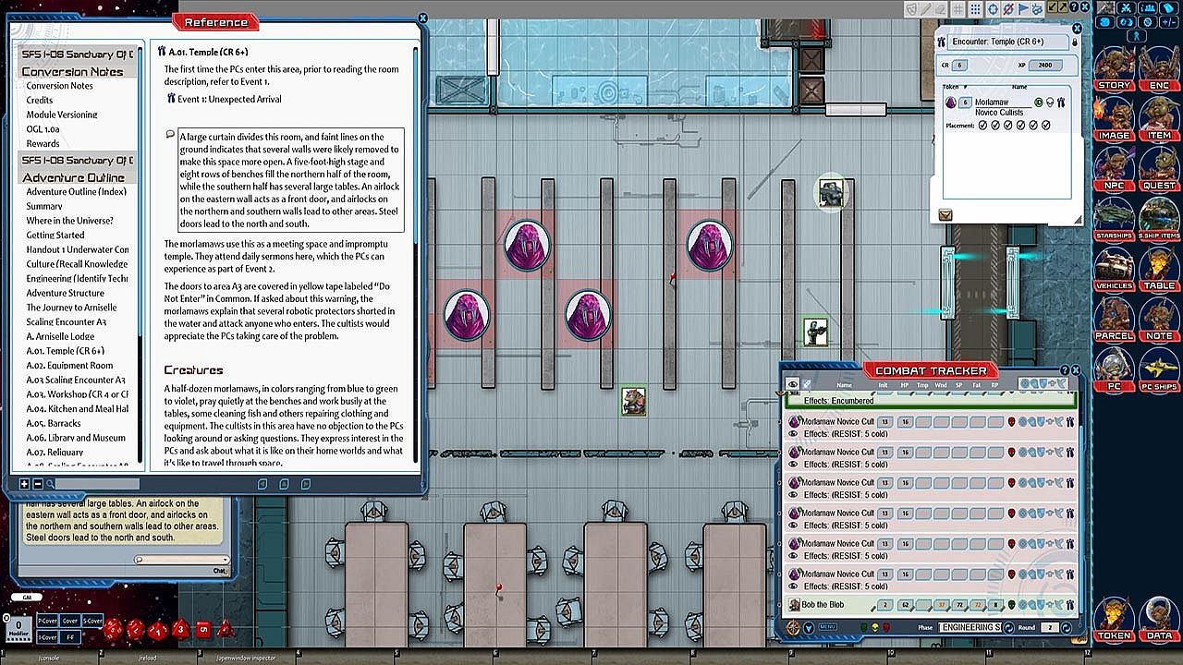This screenshot has width=1183, height=665.
Task: Advance to next round in Combat Tracker
Action: 1066,628
